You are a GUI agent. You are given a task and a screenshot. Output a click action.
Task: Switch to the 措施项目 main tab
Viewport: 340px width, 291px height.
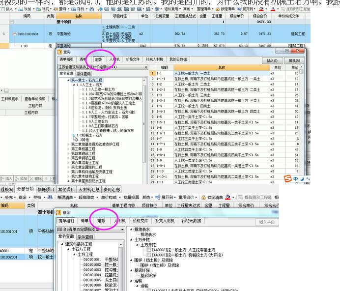point(46,189)
